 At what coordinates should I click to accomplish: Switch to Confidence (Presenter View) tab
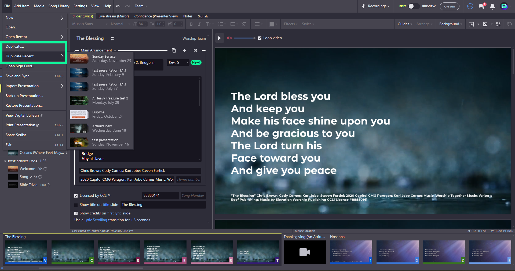156,16
